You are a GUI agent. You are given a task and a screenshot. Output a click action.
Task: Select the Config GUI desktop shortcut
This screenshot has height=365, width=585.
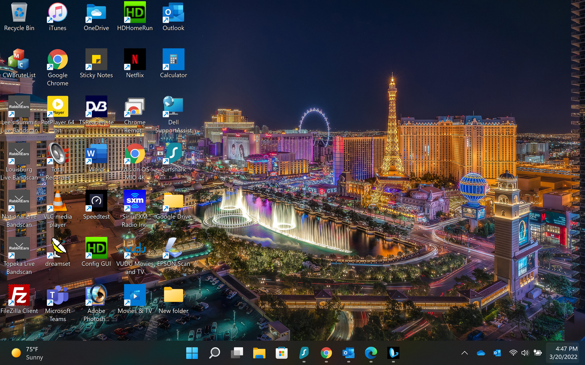96,252
